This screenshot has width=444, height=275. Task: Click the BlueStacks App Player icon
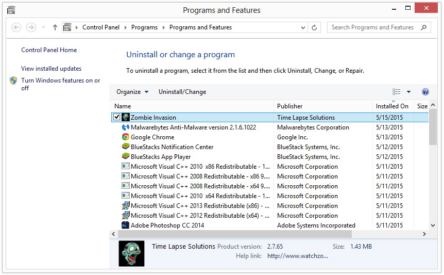pos(125,157)
